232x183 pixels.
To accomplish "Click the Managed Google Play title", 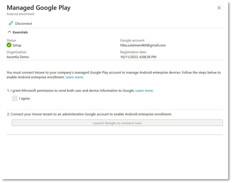I will (x=38, y=7).
